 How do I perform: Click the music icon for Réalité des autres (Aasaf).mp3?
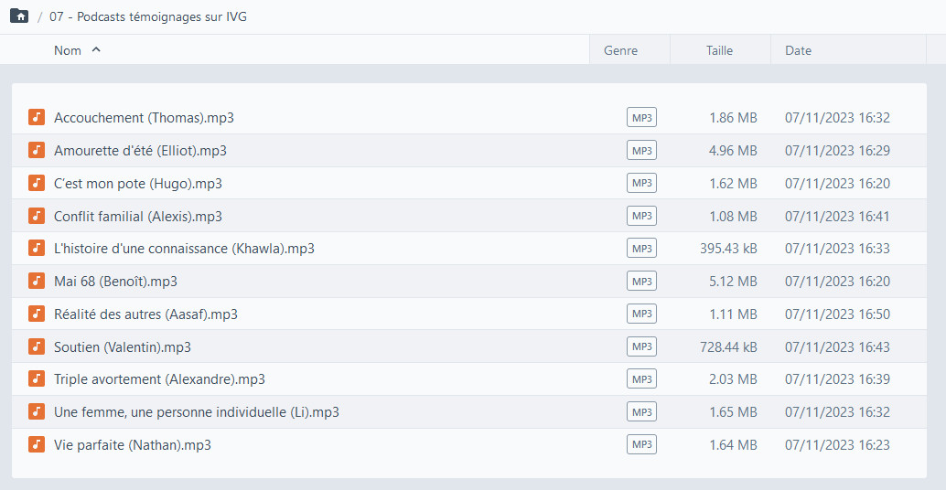(x=37, y=314)
